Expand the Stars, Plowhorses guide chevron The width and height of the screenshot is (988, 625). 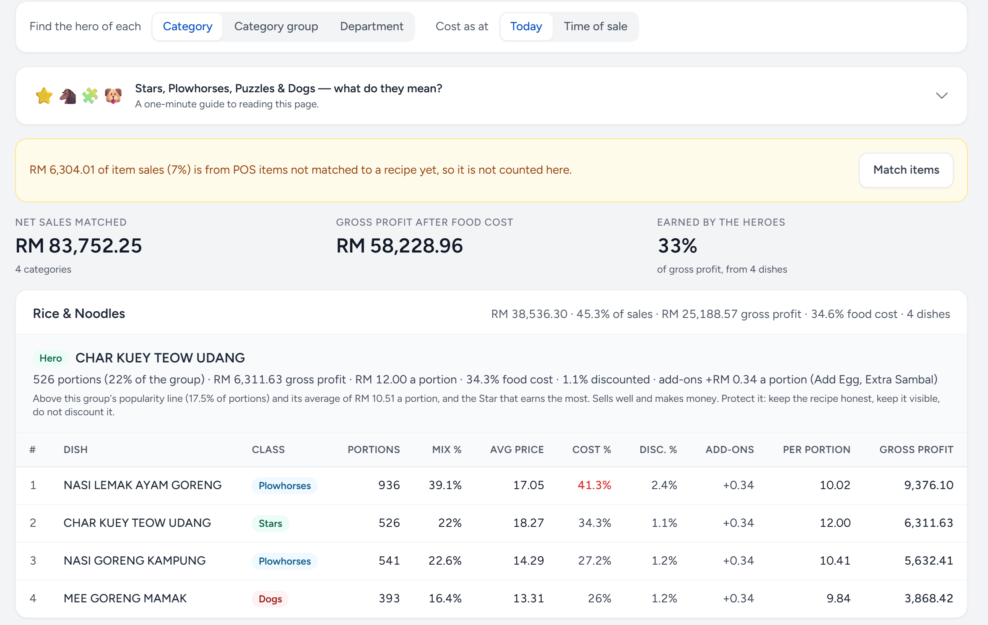coord(941,96)
